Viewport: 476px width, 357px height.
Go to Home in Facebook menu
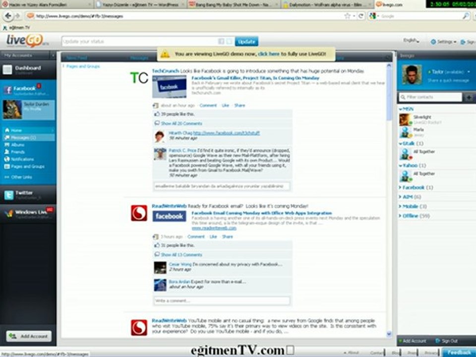(x=16, y=130)
